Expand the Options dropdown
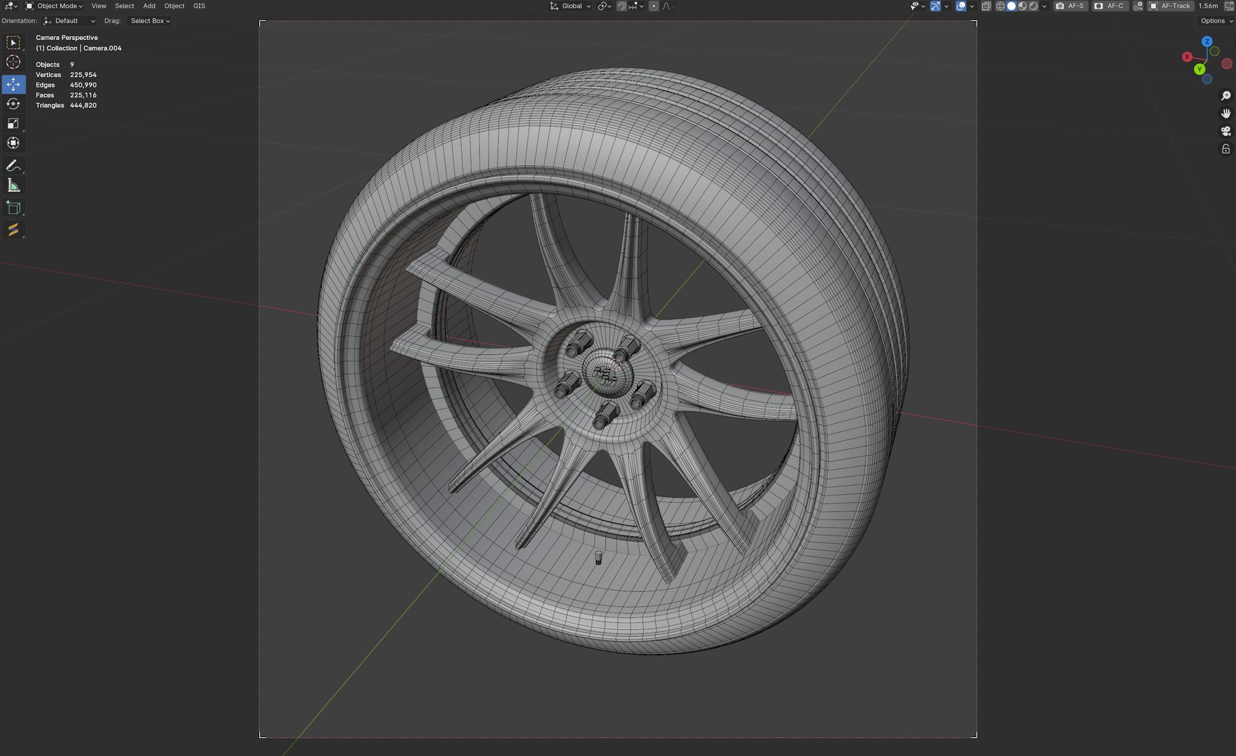1236x756 pixels. pos(1216,21)
